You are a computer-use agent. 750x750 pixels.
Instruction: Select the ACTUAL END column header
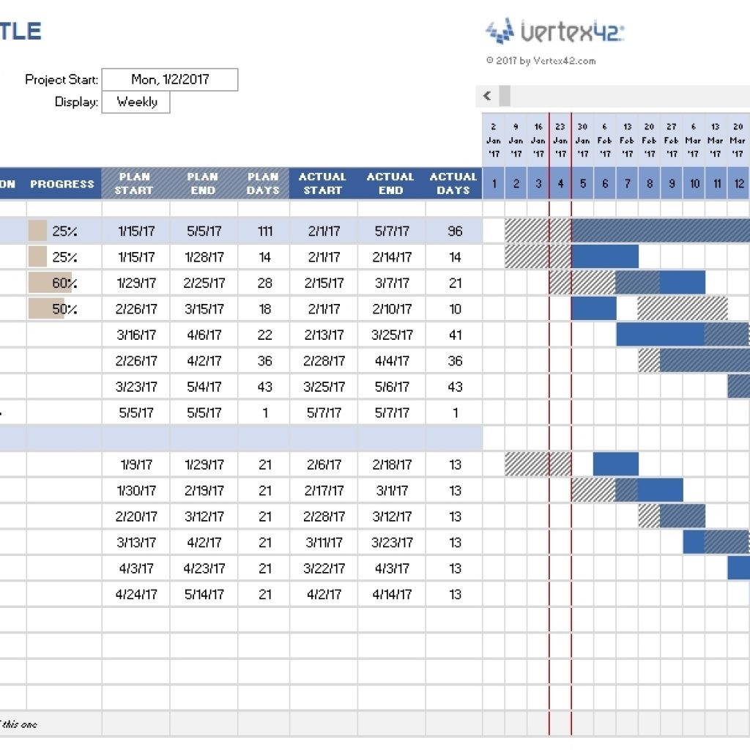pos(391,184)
